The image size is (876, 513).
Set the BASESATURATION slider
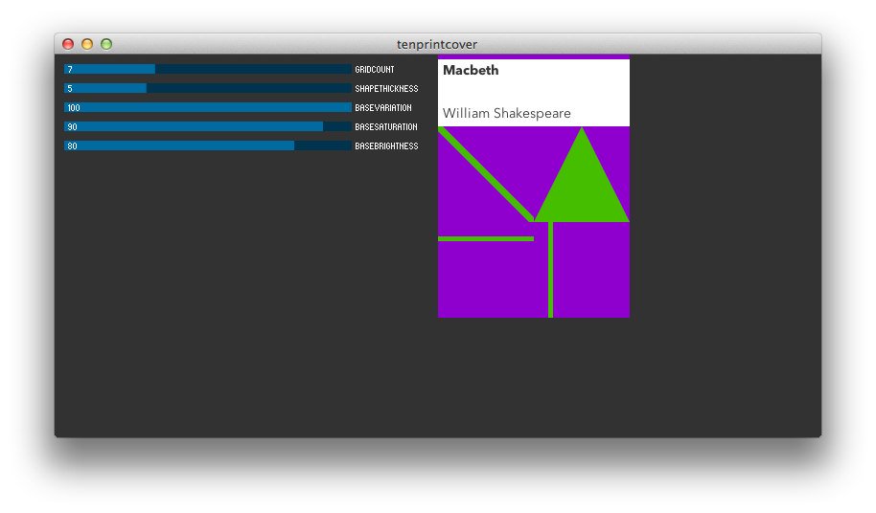coord(208,126)
